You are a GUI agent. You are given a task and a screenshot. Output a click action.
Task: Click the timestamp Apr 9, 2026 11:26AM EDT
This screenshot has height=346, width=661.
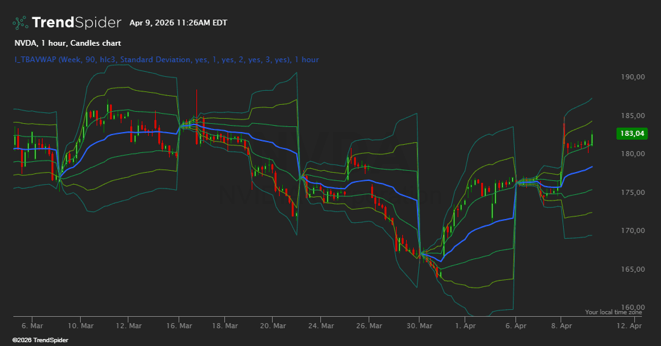point(179,23)
